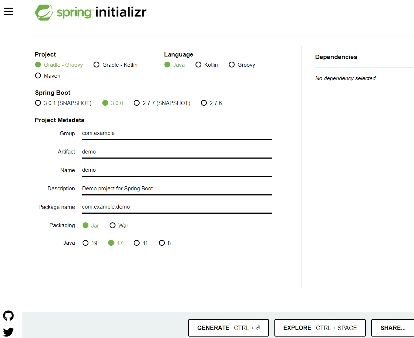This screenshot has height=338, width=414.
Task: Click the Project Metadata heading
Action: 60,120
